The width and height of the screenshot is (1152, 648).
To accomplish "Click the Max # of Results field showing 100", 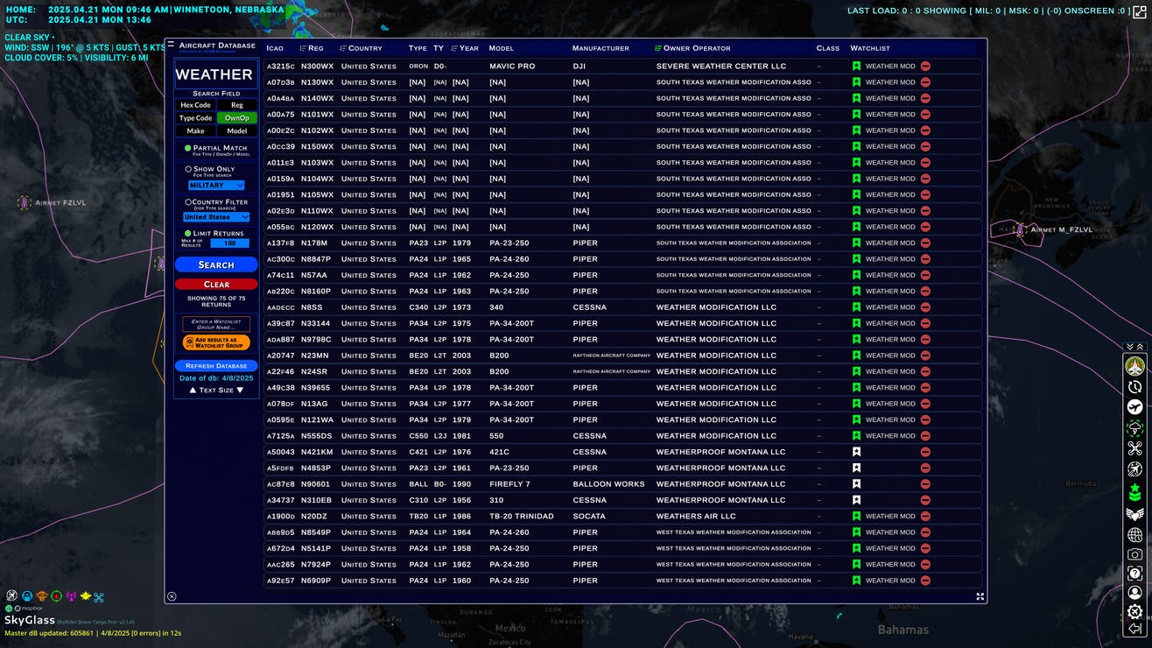I will coord(229,243).
